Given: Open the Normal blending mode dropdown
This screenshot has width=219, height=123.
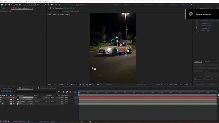Looking at the screenshot, I should pos(38,102).
